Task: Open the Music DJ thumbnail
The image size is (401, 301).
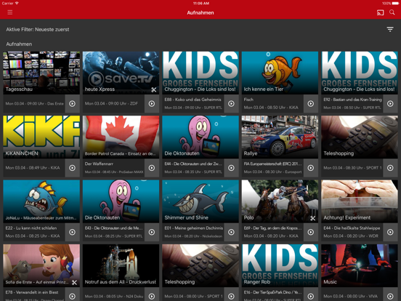Action: coord(360,265)
